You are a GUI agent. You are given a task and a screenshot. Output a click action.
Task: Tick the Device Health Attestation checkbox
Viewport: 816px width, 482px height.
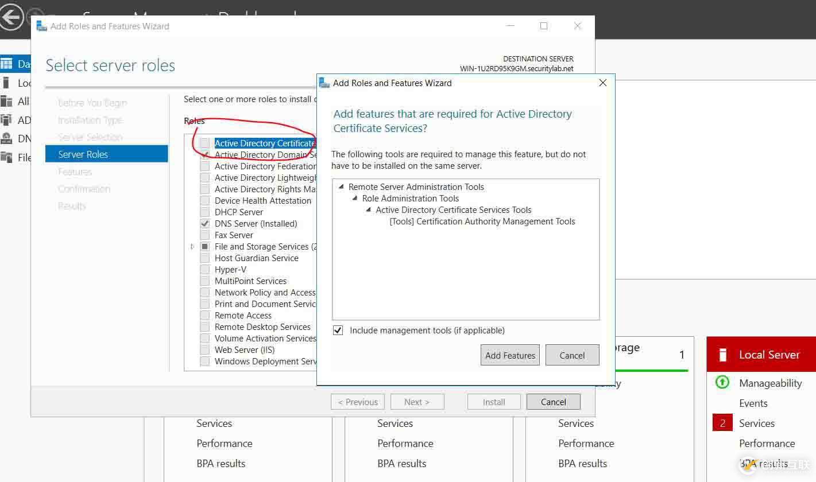[205, 201]
